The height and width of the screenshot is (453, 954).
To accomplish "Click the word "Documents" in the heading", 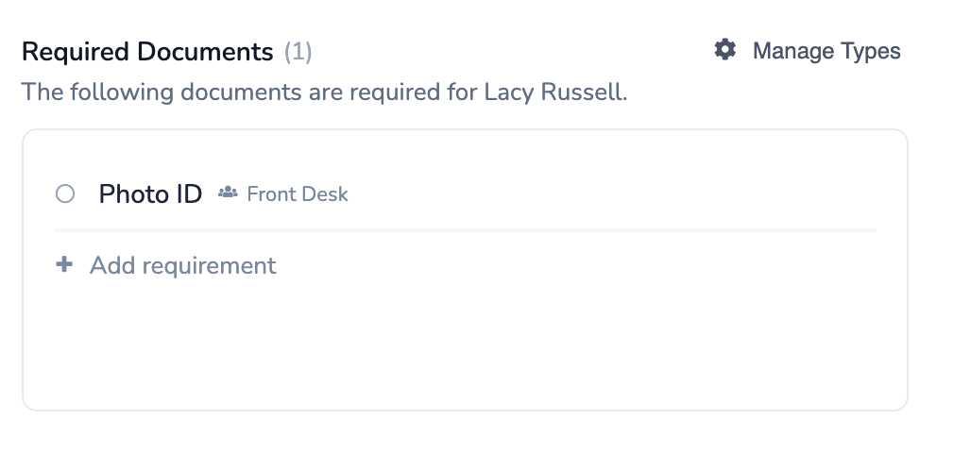I will pos(206,51).
